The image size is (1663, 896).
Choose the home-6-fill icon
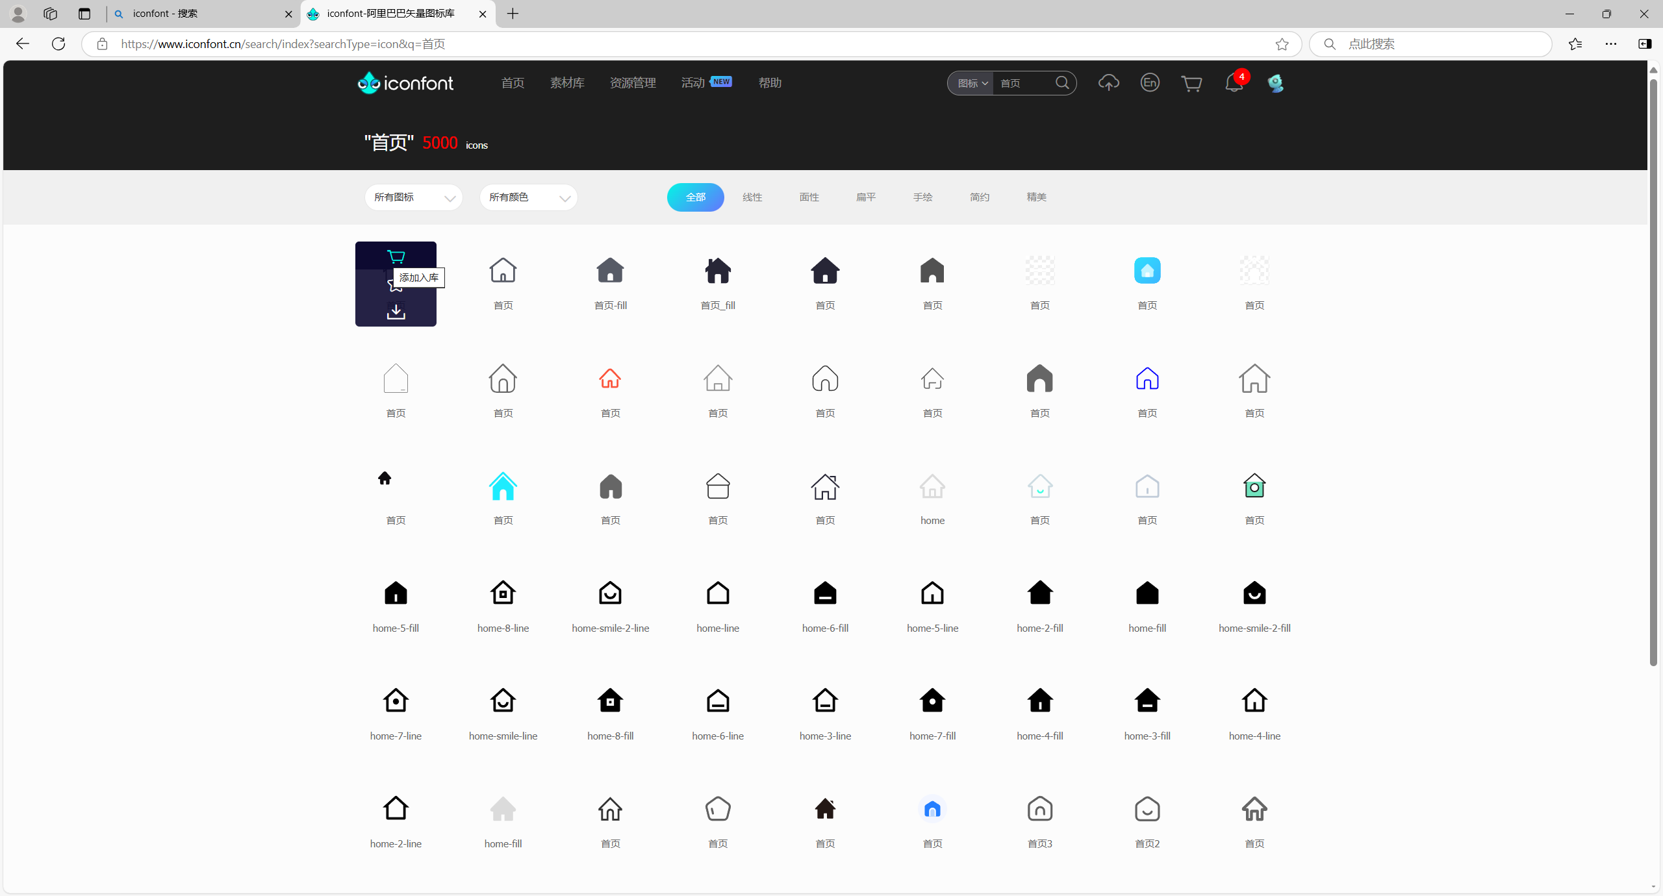click(825, 593)
